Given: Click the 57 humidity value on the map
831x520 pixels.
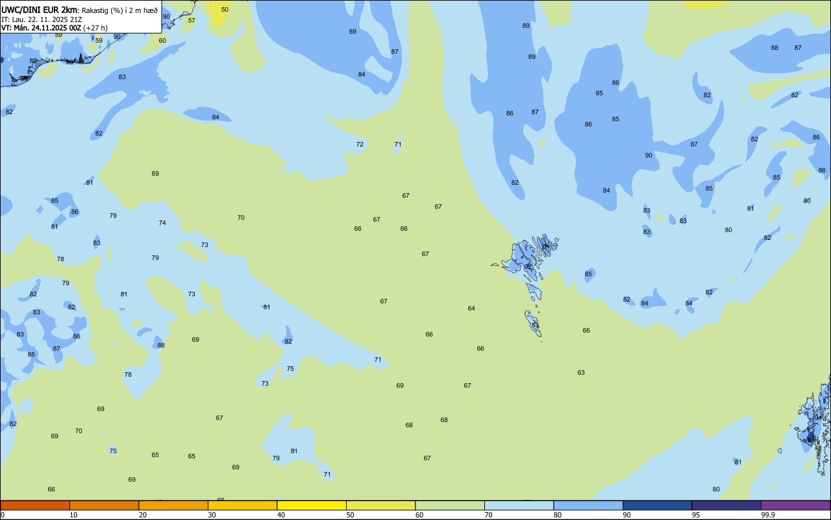Looking at the screenshot, I should click(x=192, y=21).
